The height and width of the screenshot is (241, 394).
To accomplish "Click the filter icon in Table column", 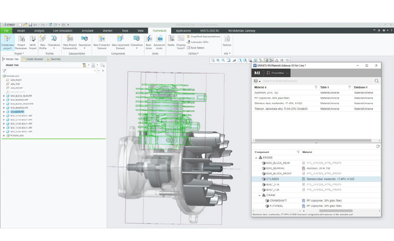I will click(349, 87).
